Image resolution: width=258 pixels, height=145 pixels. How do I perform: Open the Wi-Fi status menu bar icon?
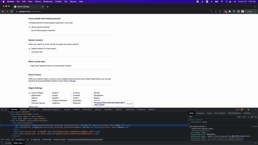222,2
